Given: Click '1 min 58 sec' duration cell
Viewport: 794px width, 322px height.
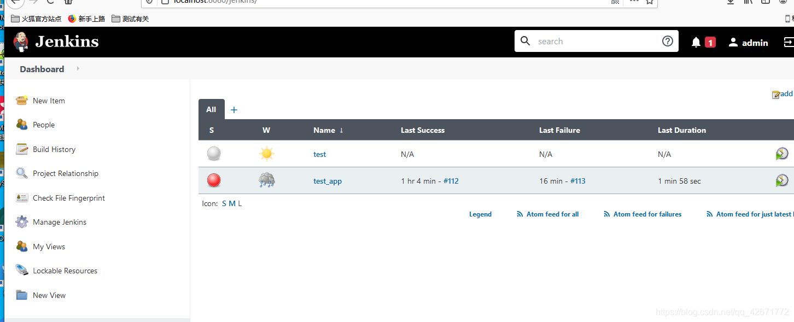Looking at the screenshot, I should tap(679, 181).
